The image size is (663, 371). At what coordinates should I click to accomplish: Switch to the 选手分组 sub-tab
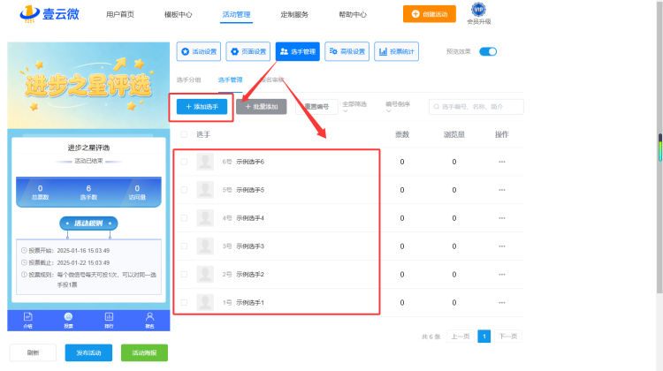pyautogui.click(x=188, y=79)
